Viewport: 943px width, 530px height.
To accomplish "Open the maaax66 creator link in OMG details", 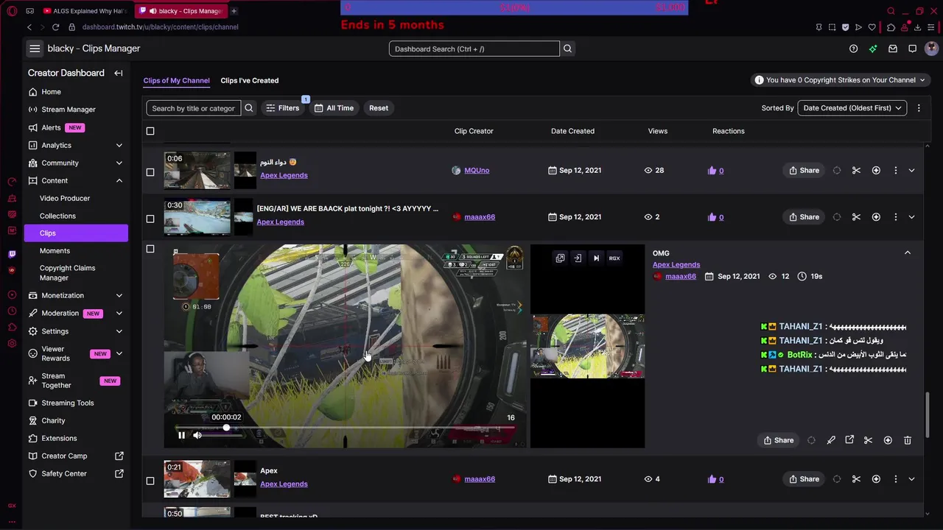I will tap(681, 277).
